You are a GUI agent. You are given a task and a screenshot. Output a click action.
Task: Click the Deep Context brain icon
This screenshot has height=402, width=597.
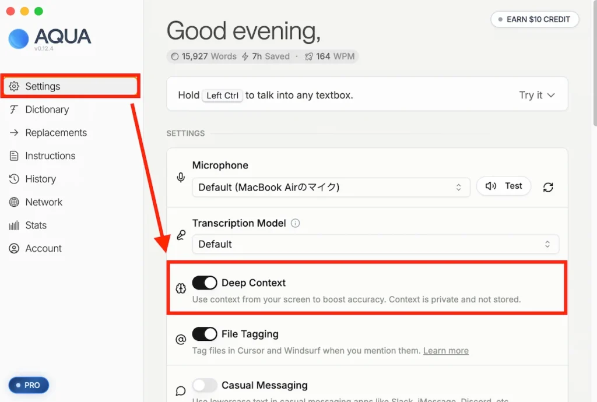pyautogui.click(x=181, y=288)
